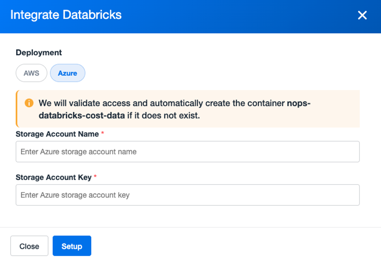Click the orange left edge of the notice banner
Viewport: 381px width, 260px height.
click(x=17, y=109)
